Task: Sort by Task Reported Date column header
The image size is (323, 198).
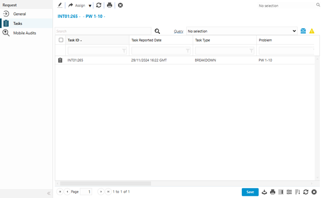Action: click(146, 40)
